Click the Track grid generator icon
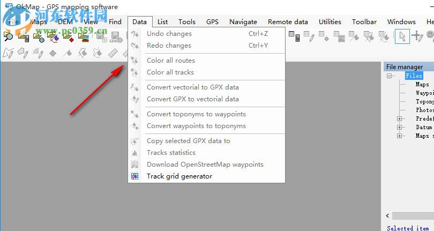The image size is (434, 231). tap(135, 176)
